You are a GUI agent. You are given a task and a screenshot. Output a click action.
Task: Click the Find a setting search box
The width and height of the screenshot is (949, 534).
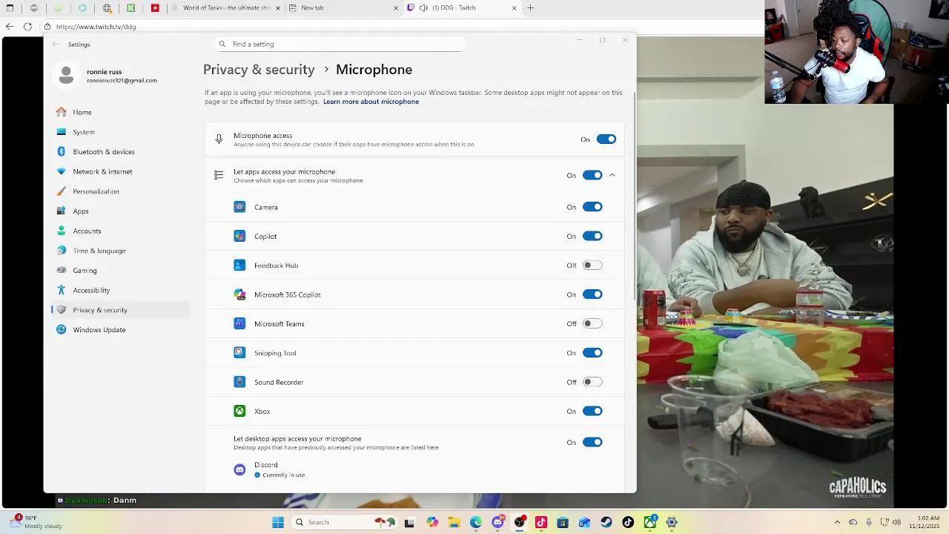click(x=340, y=44)
